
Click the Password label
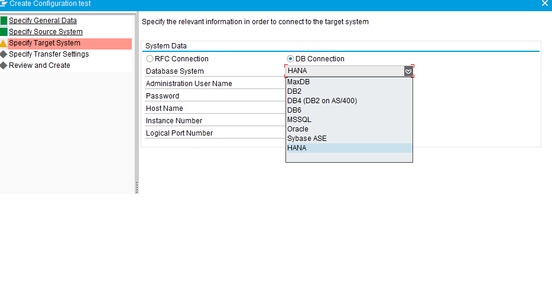[x=163, y=96]
